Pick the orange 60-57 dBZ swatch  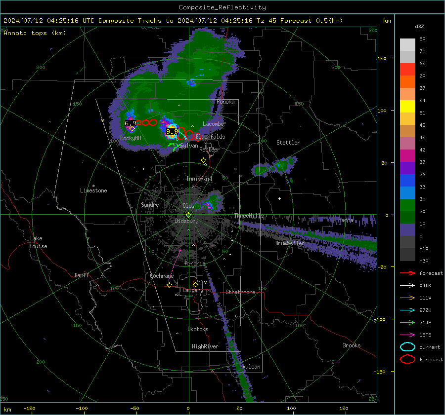(x=407, y=81)
